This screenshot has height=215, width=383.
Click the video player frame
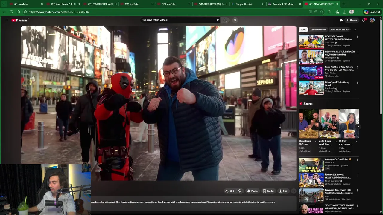pyautogui.click(x=159, y=103)
